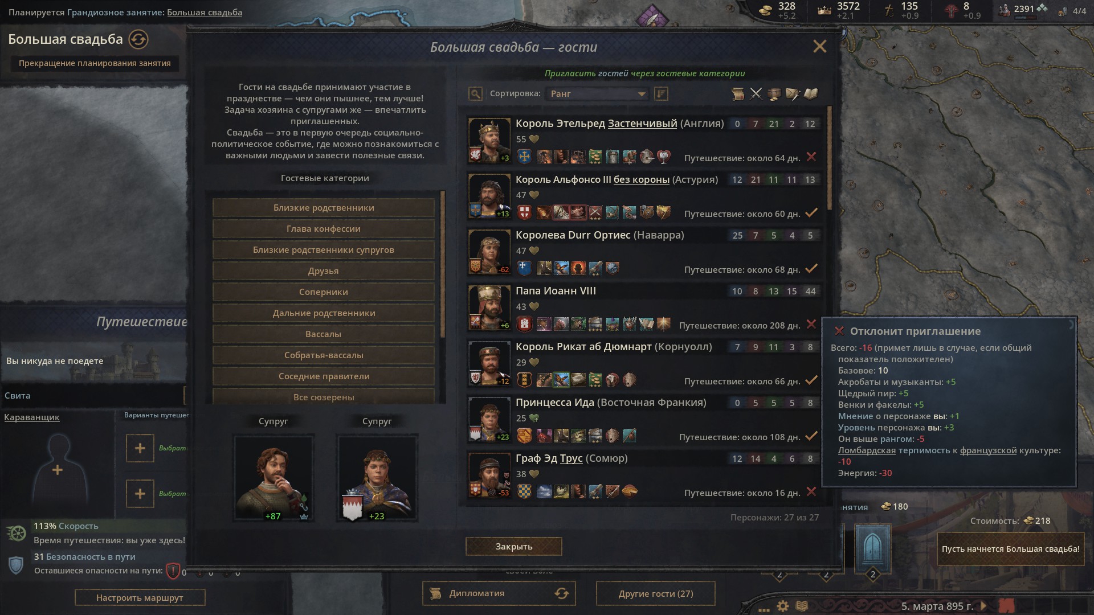The image size is (1094, 615).
Task: Select the Близкие родственники guest category
Action: (323, 208)
